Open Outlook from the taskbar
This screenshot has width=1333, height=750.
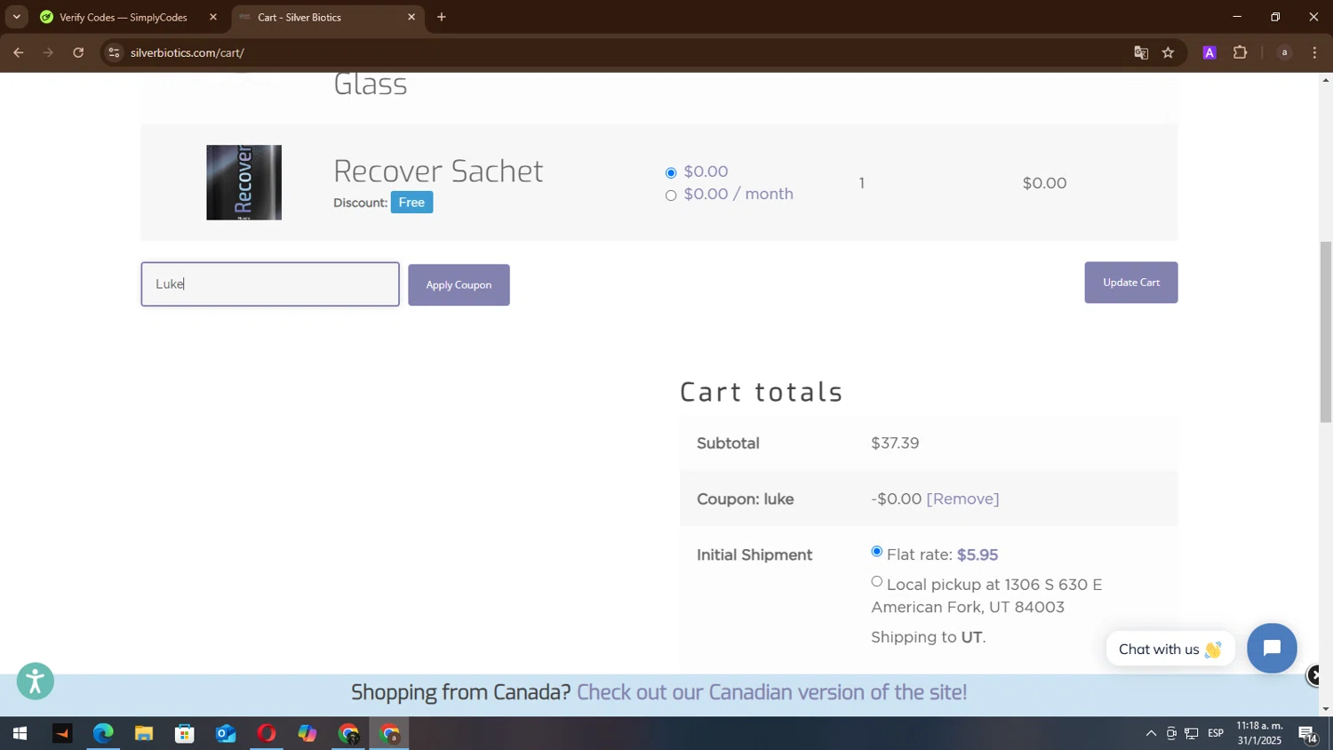(x=226, y=734)
